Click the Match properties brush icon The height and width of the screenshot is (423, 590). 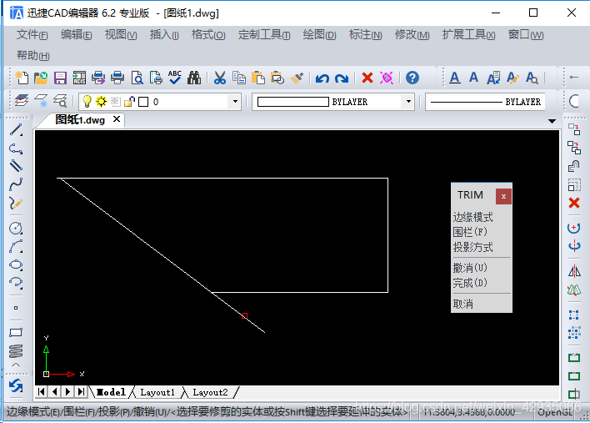click(297, 78)
